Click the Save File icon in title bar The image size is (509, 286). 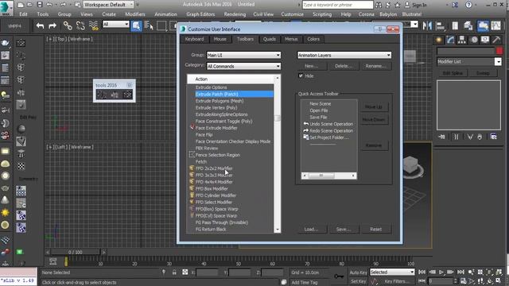pos(39,5)
